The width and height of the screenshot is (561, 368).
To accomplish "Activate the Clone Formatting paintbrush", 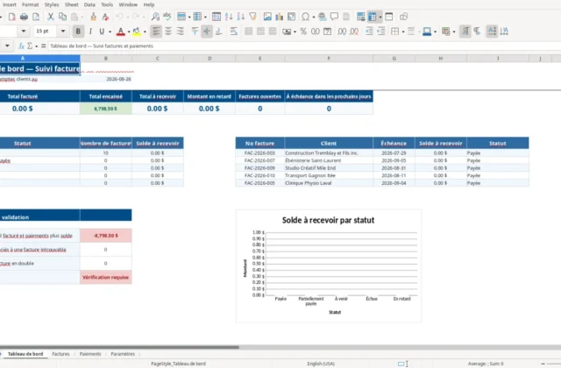I will (94, 17).
